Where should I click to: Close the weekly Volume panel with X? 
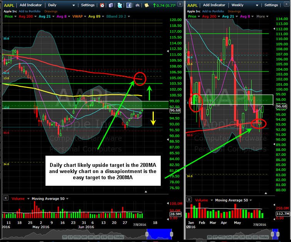[189, 200]
